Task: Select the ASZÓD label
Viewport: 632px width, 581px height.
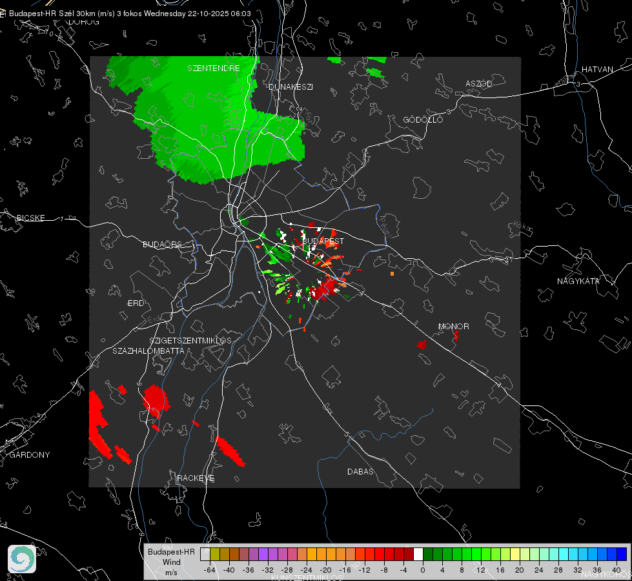Action: pyautogui.click(x=479, y=83)
